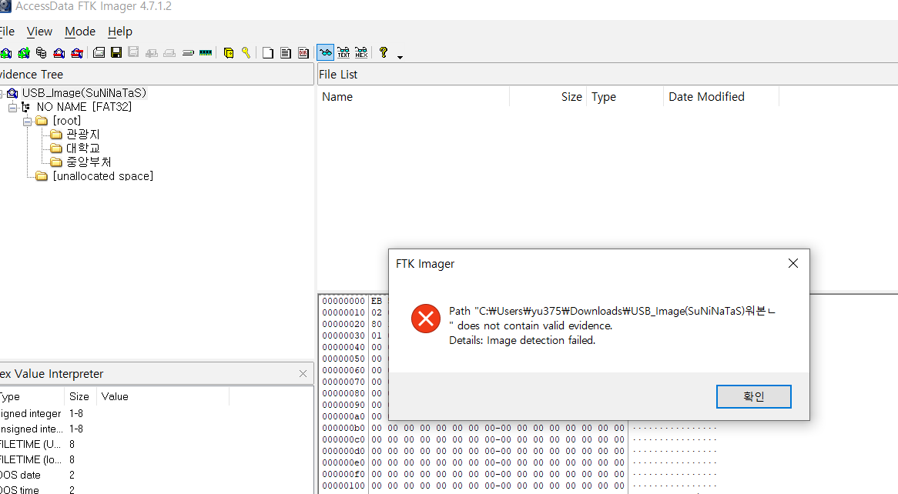898x494 pixels.
Task: Open the toolbar options dropdown arrow
Action: click(x=400, y=57)
